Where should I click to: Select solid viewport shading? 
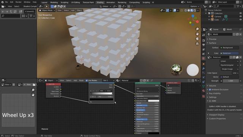click(189, 10)
